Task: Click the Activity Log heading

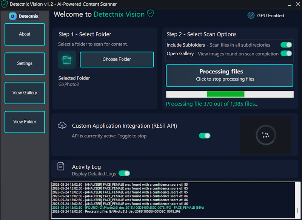Action: [x=86, y=167]
